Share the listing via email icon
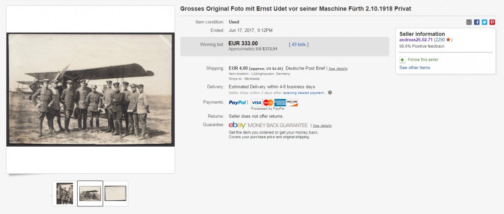 [x=469, y=22]
